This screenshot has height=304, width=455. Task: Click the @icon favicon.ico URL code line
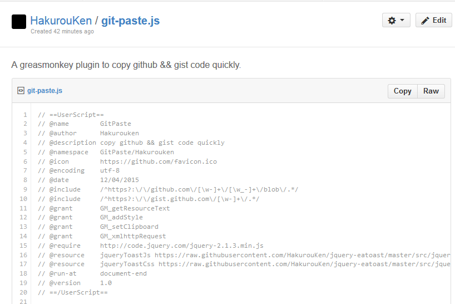click(x=158, y=161)
